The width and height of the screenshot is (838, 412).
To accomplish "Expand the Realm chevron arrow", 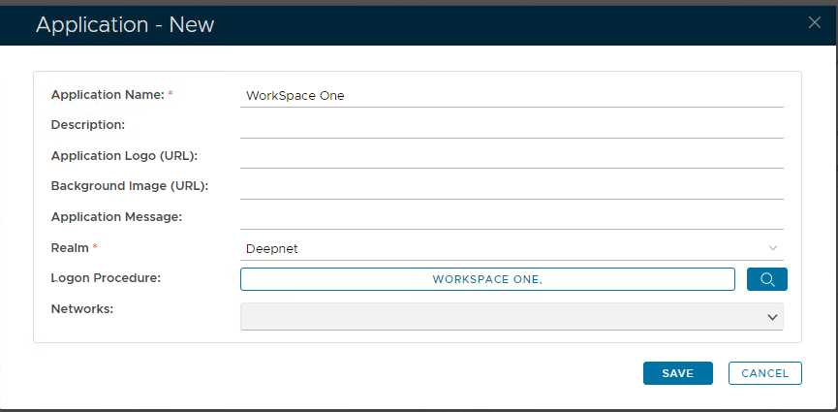I will tap(772, 248).
